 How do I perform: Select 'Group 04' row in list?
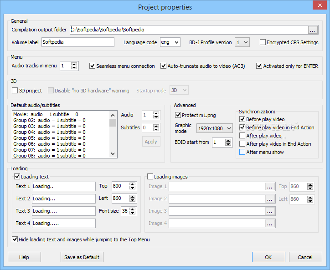click(61, 132)
